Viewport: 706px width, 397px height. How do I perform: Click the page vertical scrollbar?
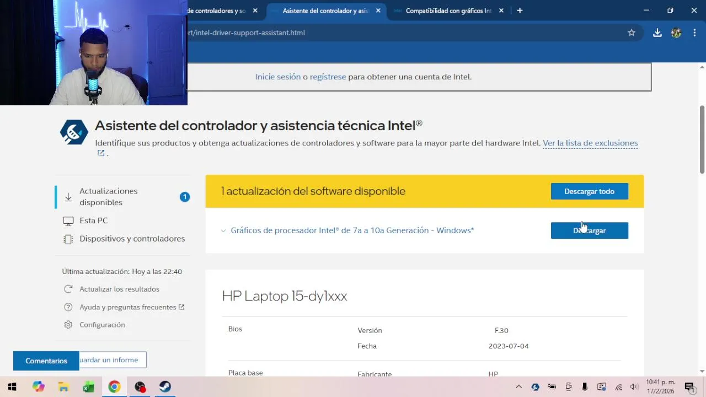coord(702,140)
